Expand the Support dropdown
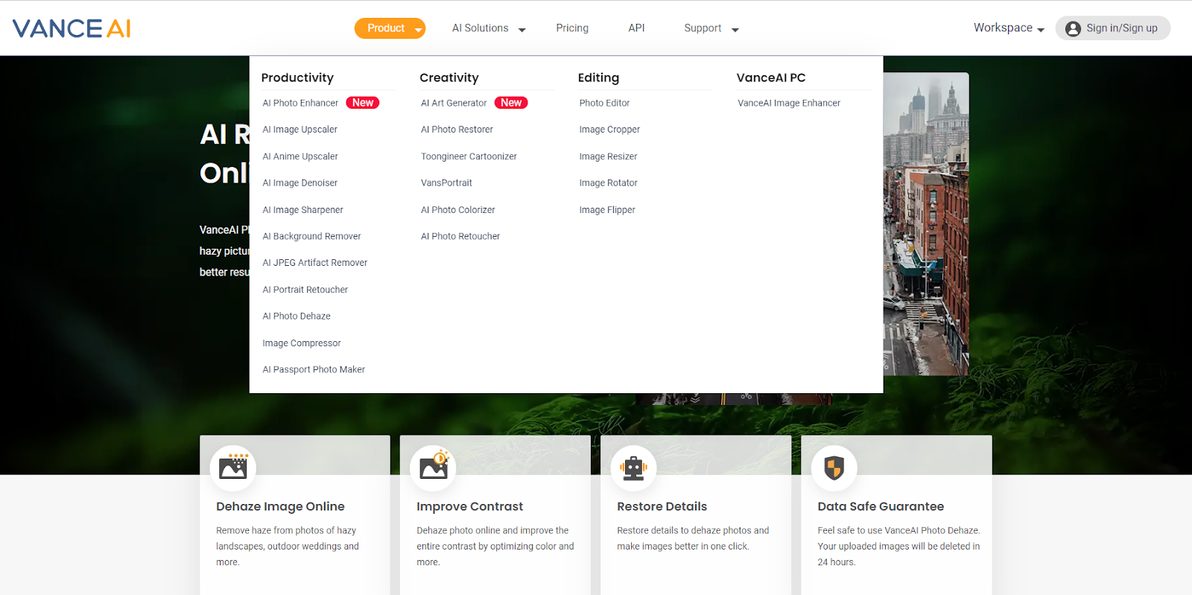 [x=711, y=28]
